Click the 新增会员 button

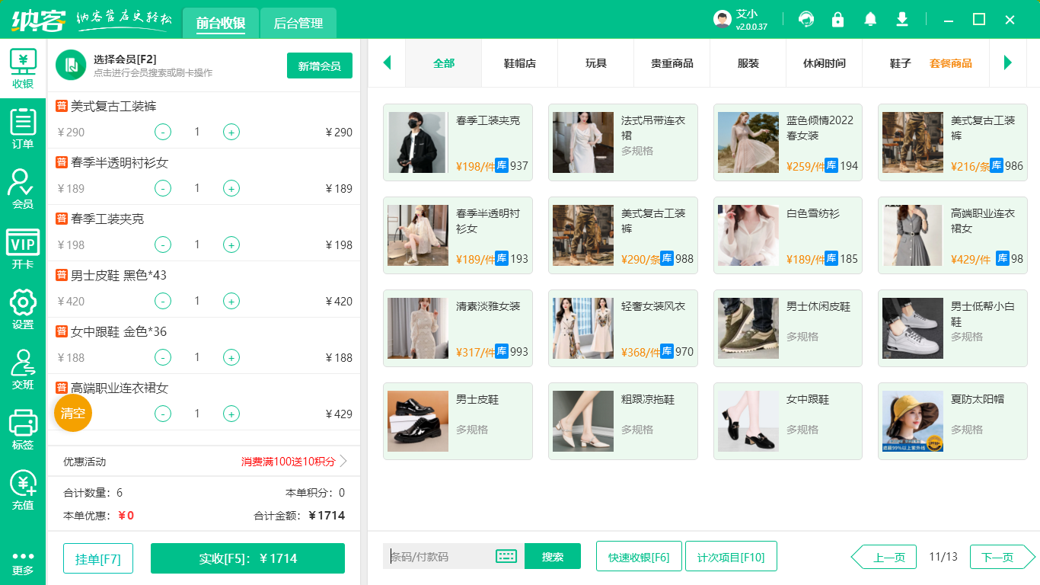[x=319, y=66]
